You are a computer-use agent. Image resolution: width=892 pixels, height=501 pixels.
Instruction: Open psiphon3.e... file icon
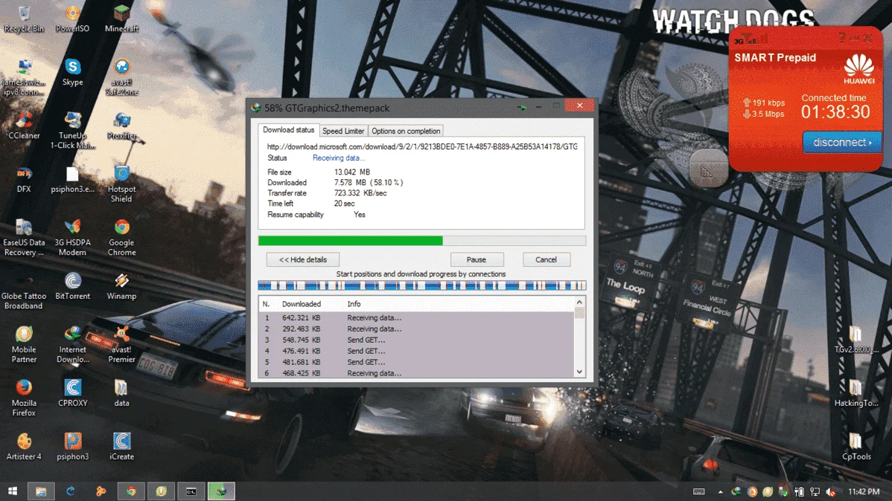72,178
